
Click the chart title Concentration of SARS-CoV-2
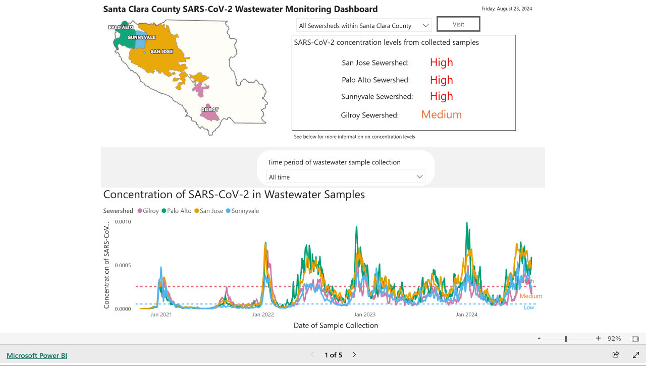pyautogui.click(x=234, y=195)
